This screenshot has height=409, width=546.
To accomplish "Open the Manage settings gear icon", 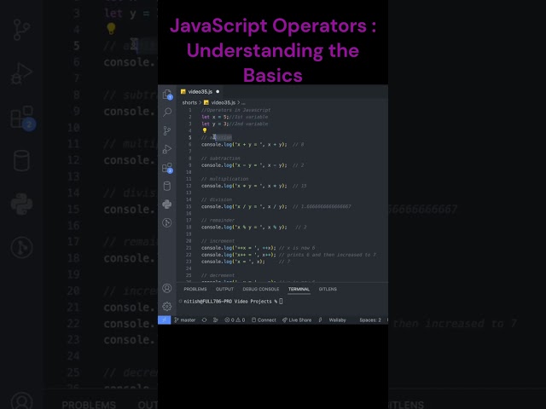I will [x=167, y=306].
